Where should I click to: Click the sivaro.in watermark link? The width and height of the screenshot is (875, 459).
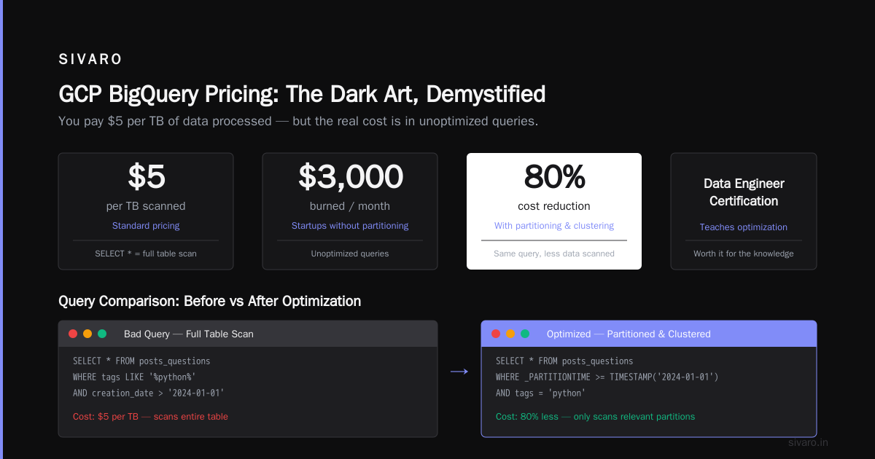tap(809, 442)
